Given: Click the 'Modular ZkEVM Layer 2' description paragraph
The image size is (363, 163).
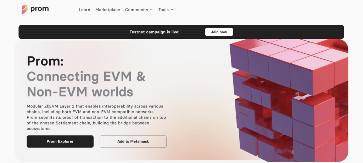Looking at the screenshot, I should click(x=96, y=117).
